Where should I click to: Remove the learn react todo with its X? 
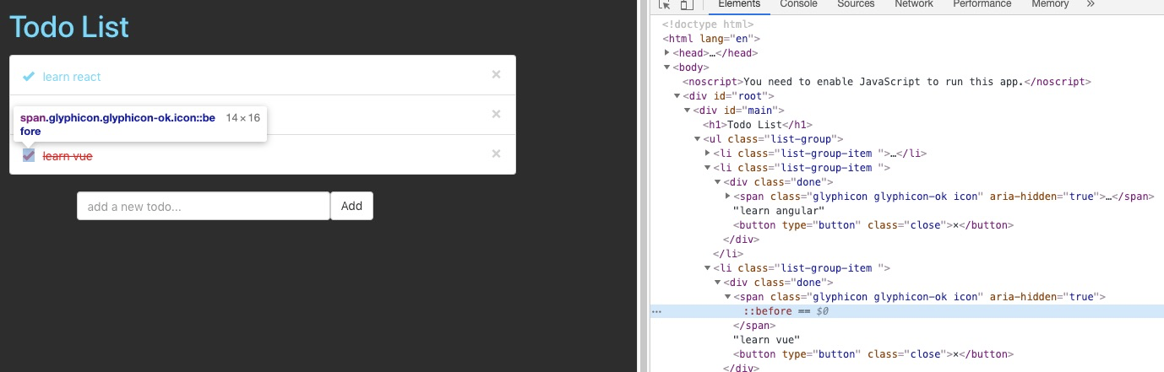pyautogui.click(x=497, y=75)
